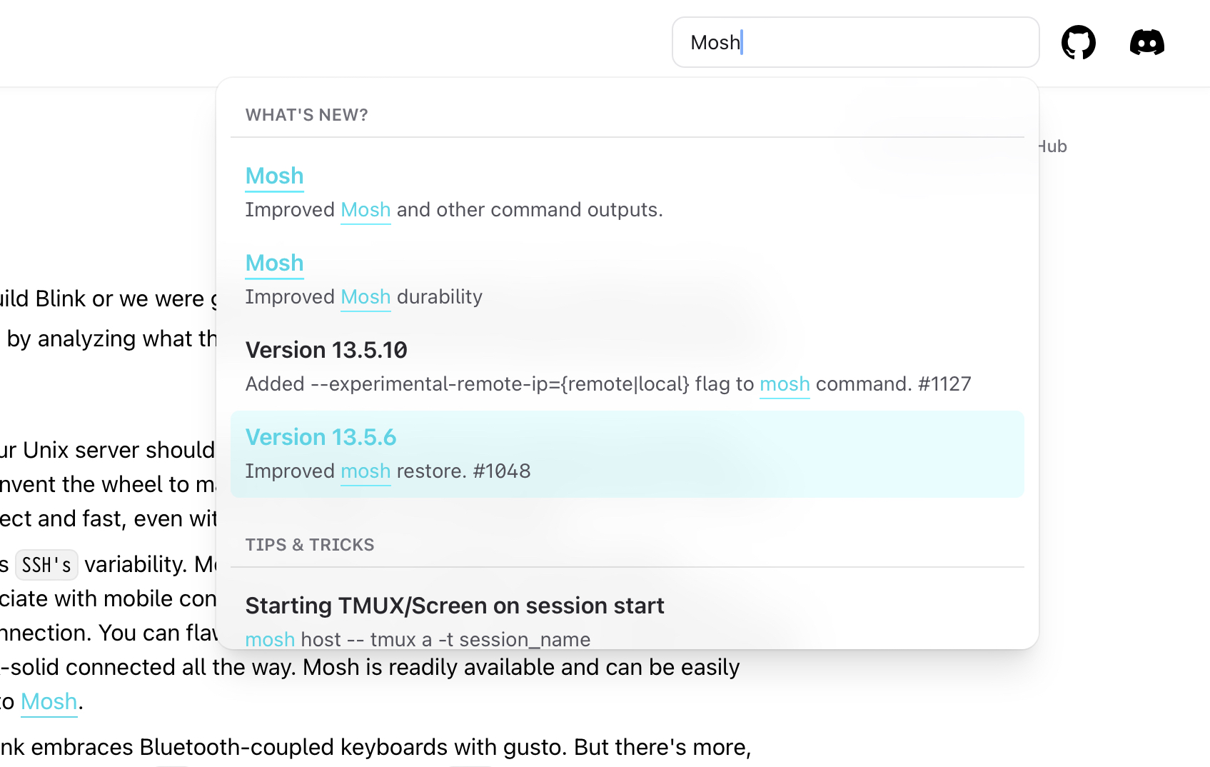The height and width of the screenshot is (767, 1210).
Task: Click the TIPS & TRICKS section header
Action: [309, 544]
